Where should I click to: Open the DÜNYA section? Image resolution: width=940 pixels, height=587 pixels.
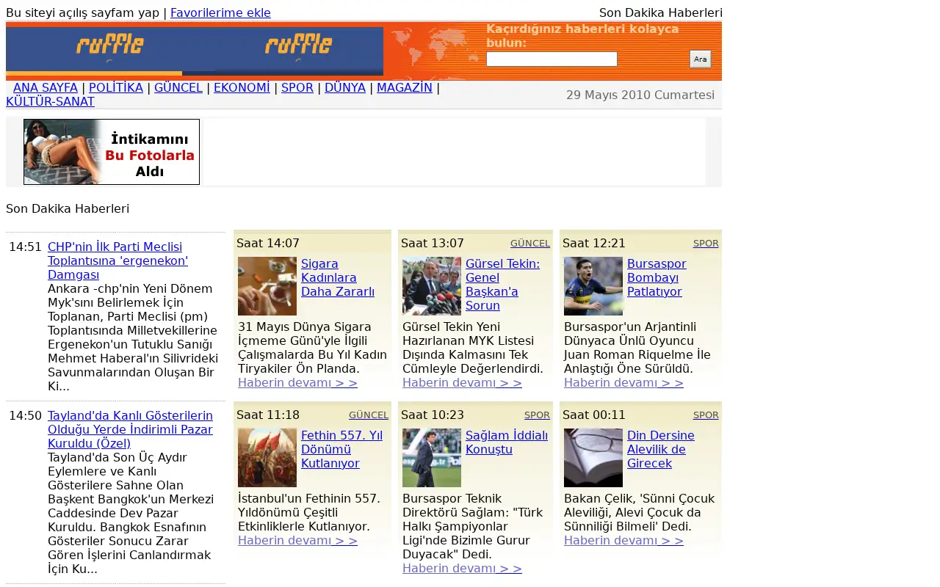coord(345,87)
